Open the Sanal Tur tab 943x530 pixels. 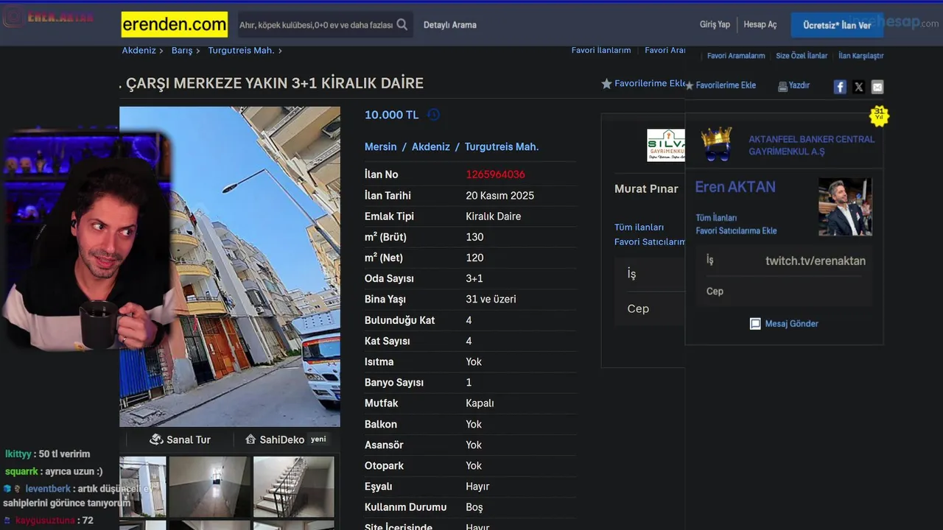click(180, 439)
